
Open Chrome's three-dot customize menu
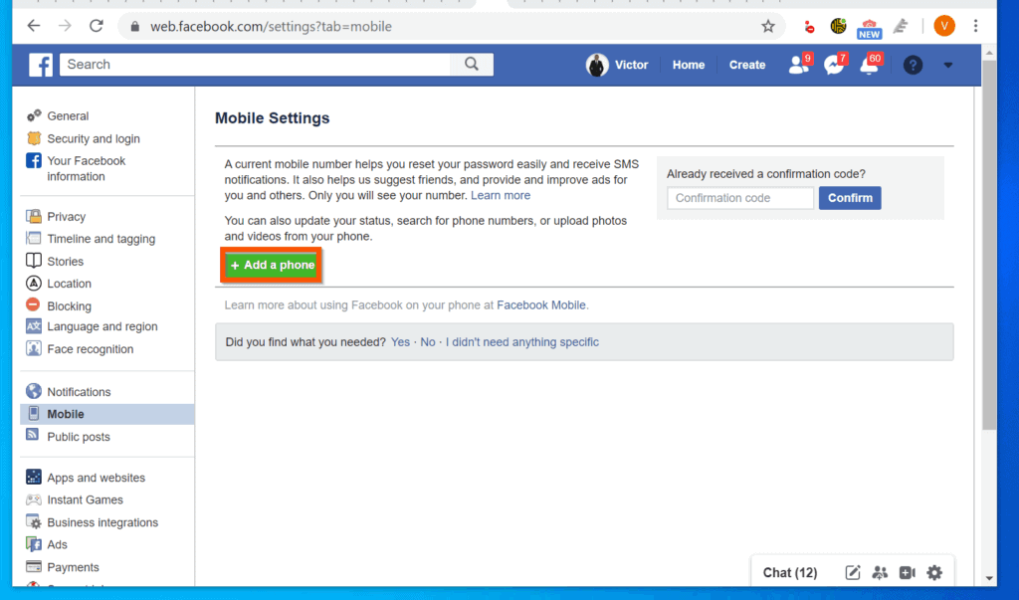[x=976, y=26]
